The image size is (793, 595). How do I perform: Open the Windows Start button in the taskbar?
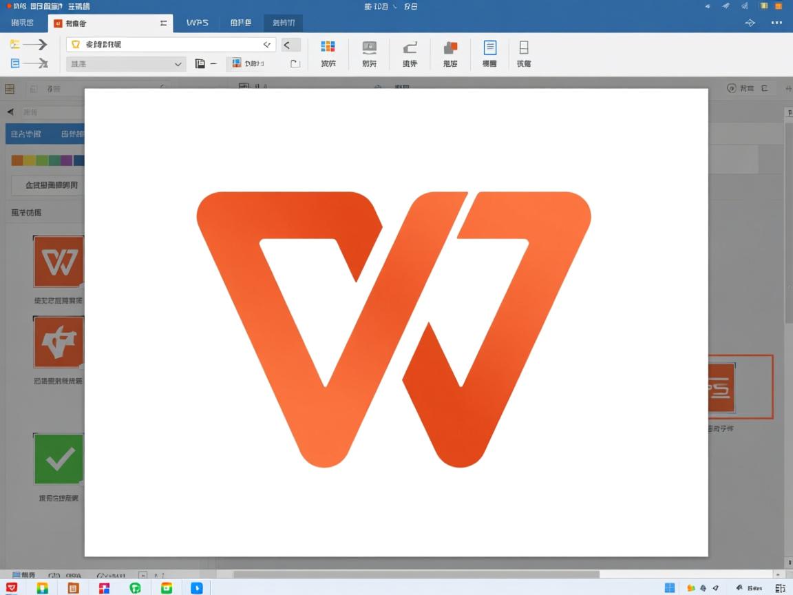(x=669, y=587)
